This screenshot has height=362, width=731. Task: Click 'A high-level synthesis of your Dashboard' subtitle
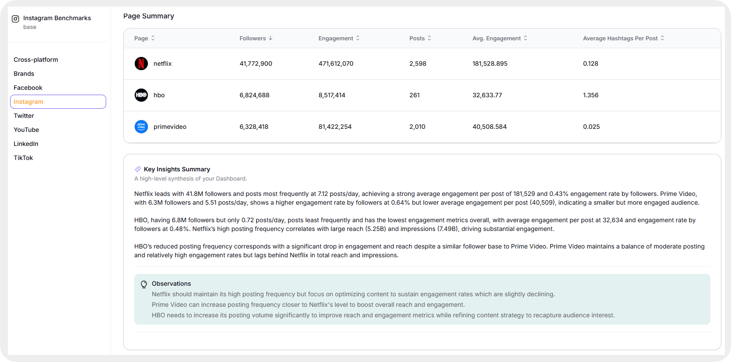[190, 179]
